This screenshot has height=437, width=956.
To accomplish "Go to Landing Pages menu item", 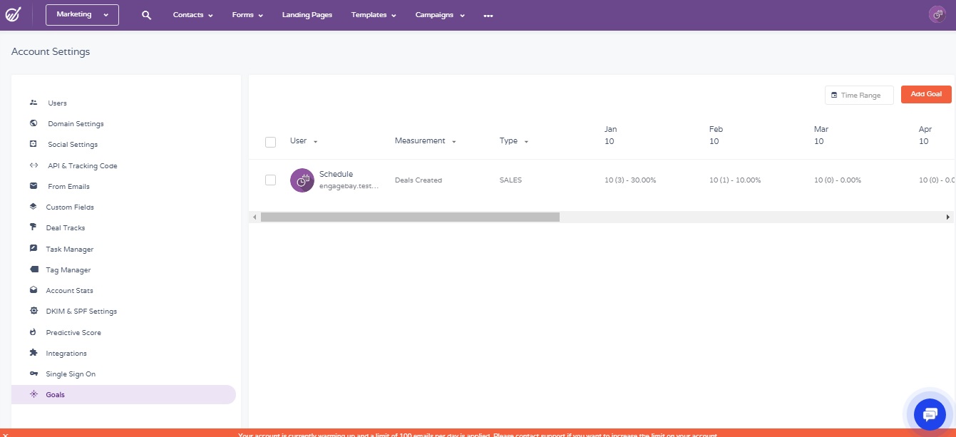I will click(307, 15).
